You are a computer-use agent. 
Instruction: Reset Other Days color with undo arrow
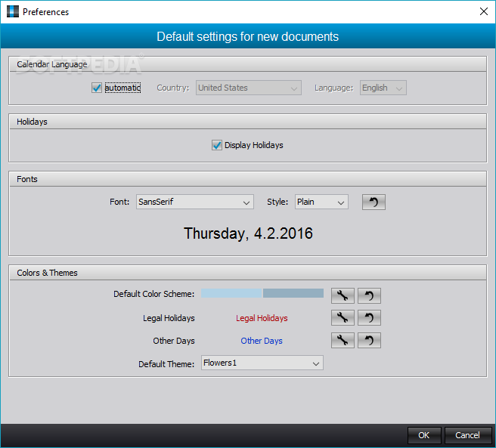pos(369,340)
